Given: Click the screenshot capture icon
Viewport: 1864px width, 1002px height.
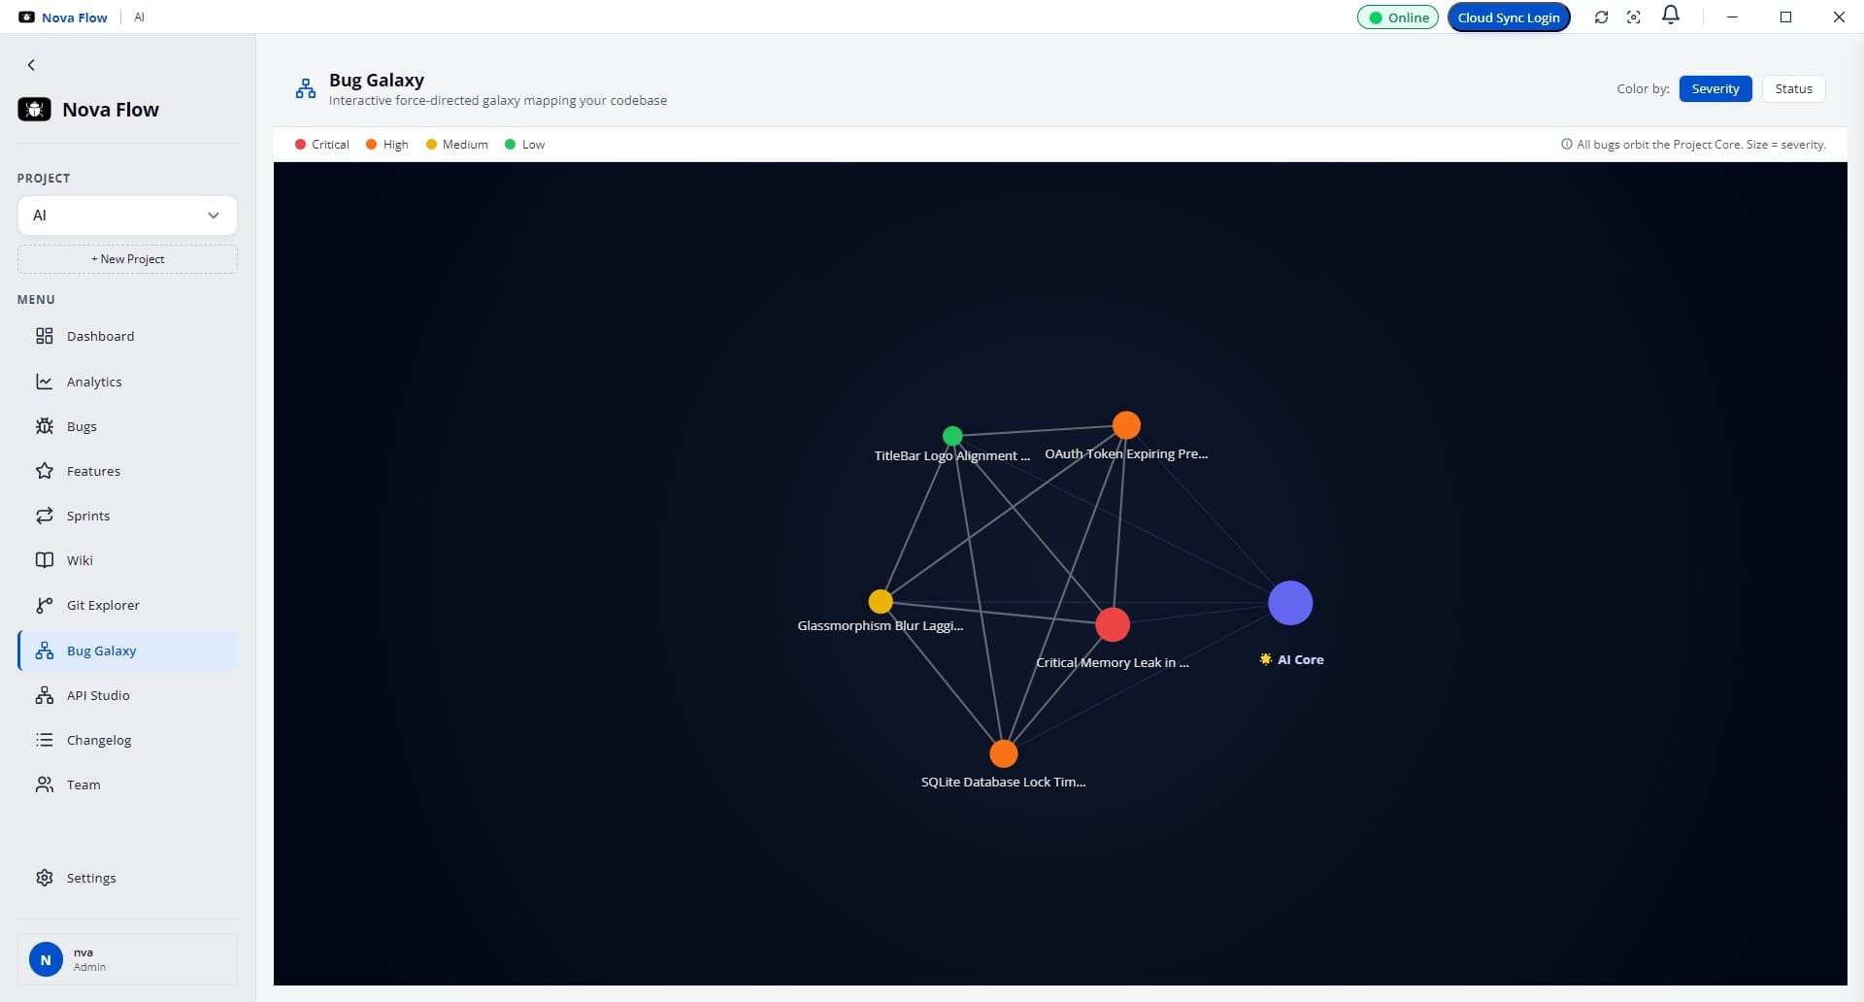Looking at the screenshot, I should tap(1634, 17).
